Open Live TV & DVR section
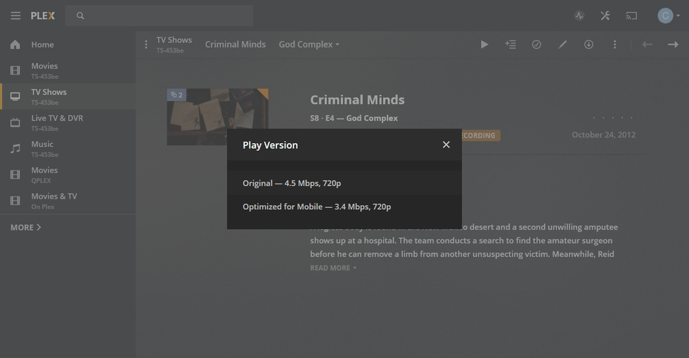 67,122
